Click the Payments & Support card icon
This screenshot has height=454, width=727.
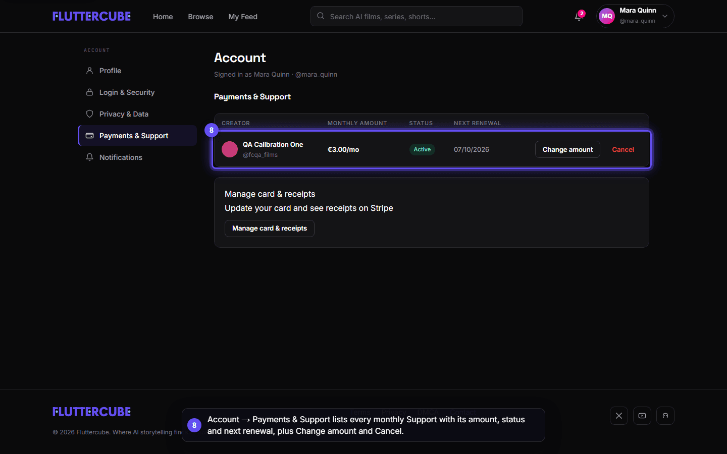(89, 136)
